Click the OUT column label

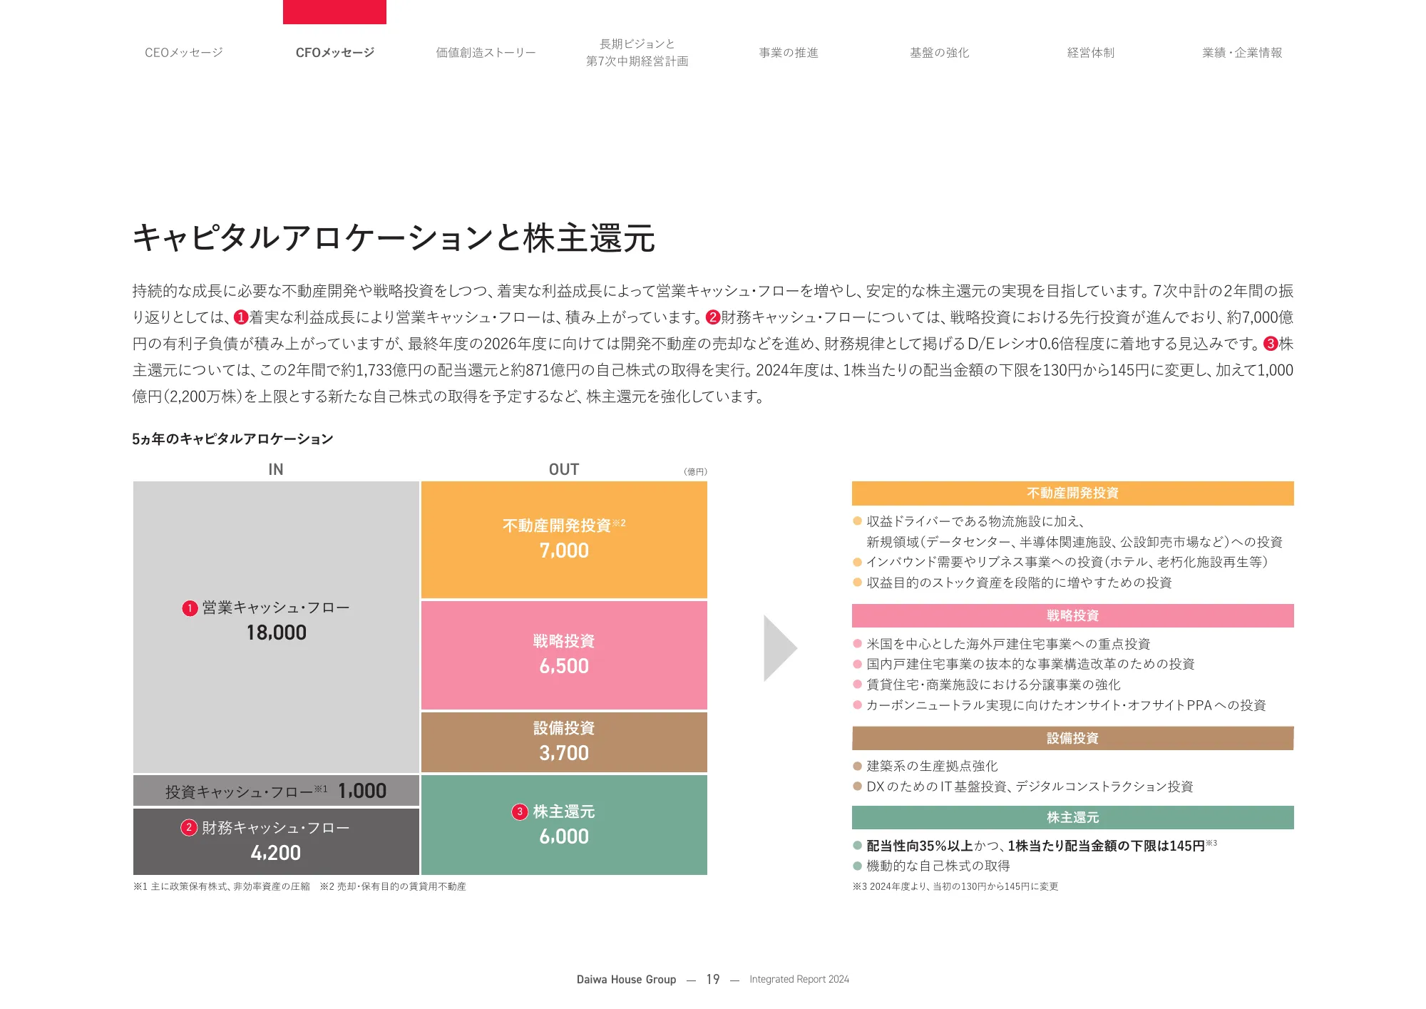point(564,469)
